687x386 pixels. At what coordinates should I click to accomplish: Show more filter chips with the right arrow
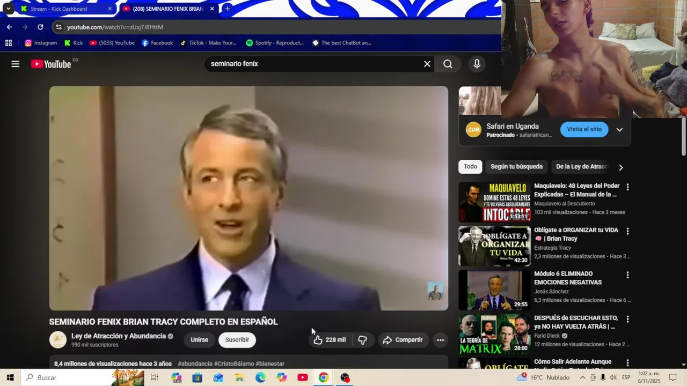coord(620,167)
